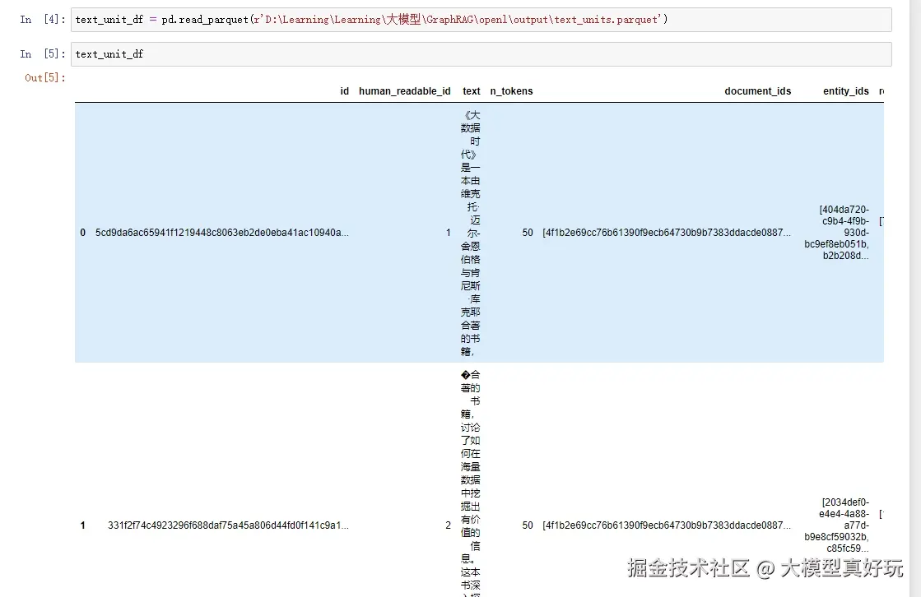The height and width of the screenshot is (597, 921).
Task: Click entity_ids cell starting with 404da720
Action: pos(837,233)
